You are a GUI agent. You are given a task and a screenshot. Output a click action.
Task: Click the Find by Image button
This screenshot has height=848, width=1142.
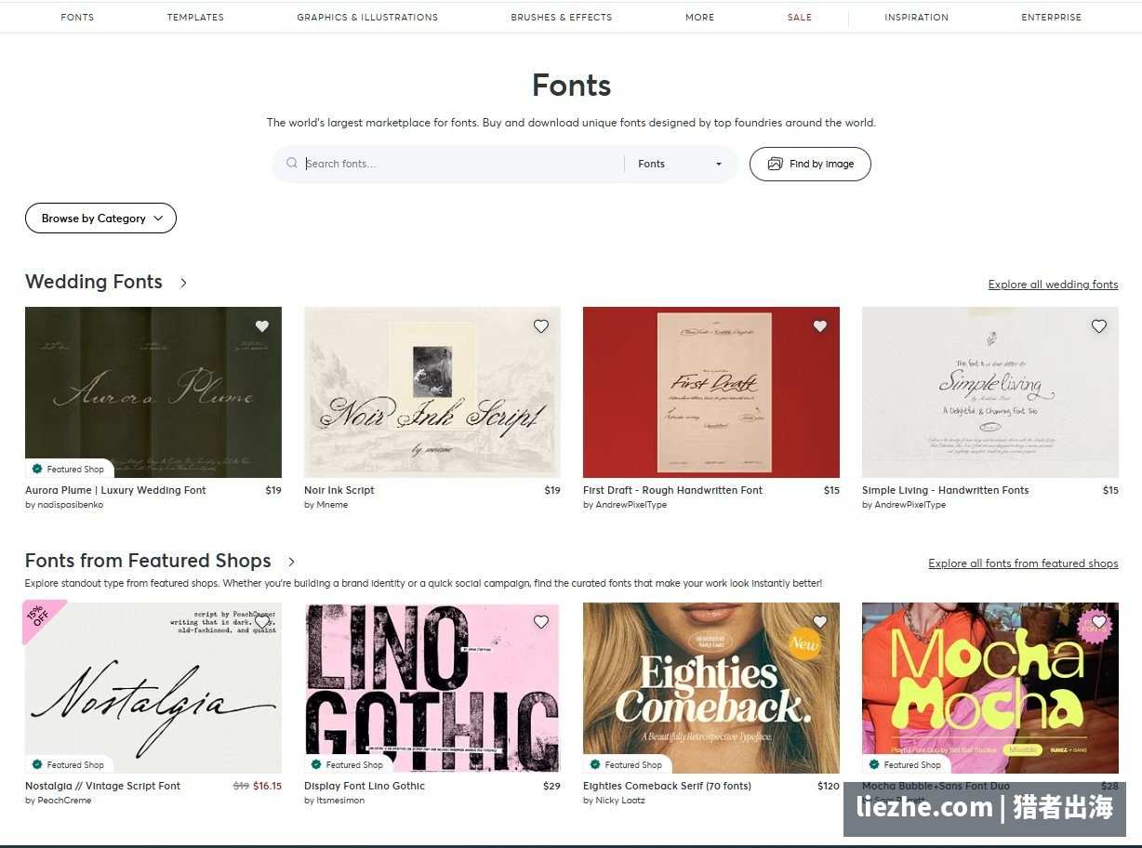click(810, 164)
